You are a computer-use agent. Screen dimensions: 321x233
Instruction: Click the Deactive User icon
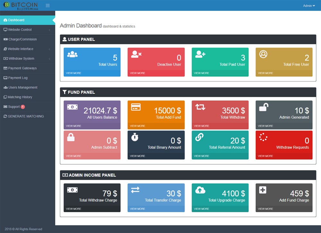tap(136, 54)
